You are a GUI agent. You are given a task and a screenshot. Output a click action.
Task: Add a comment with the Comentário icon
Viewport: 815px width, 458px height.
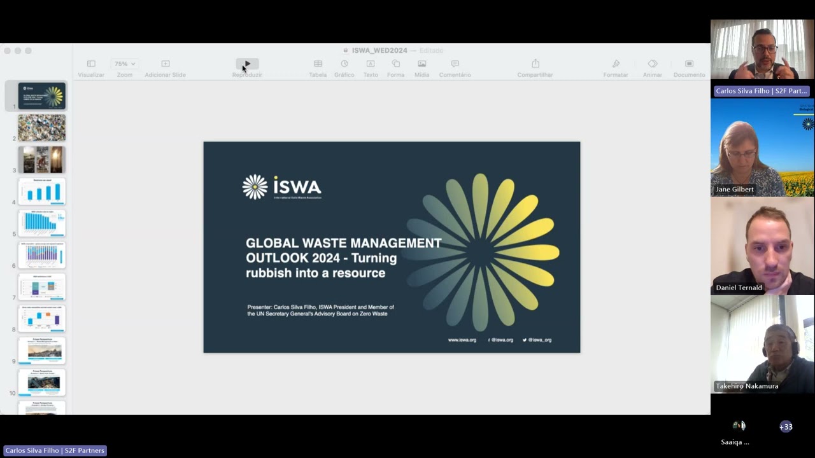(x=455, y=64)
